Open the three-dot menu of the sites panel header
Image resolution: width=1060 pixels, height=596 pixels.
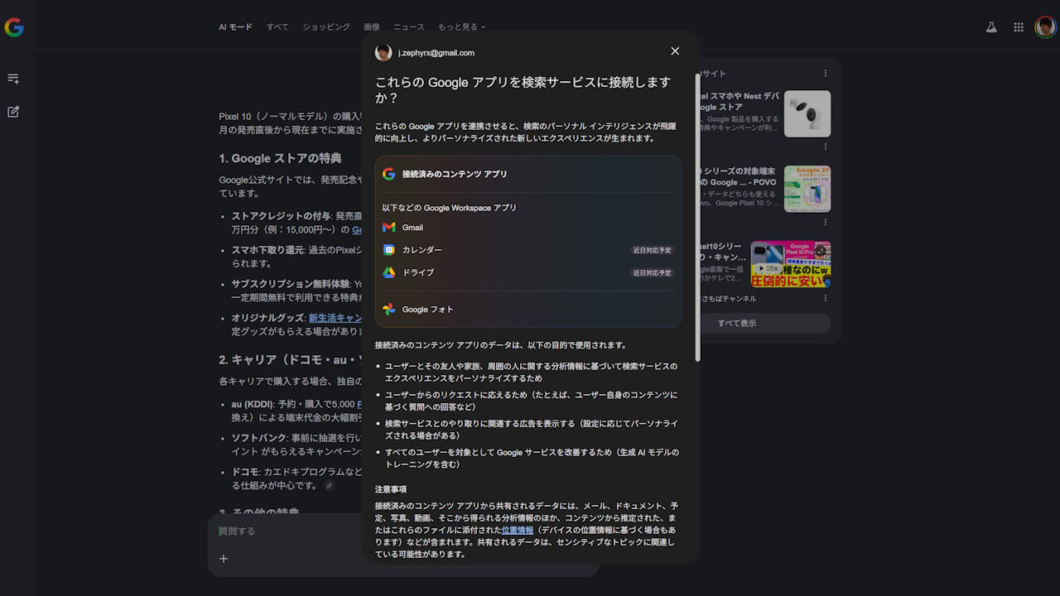coord(826,74)
